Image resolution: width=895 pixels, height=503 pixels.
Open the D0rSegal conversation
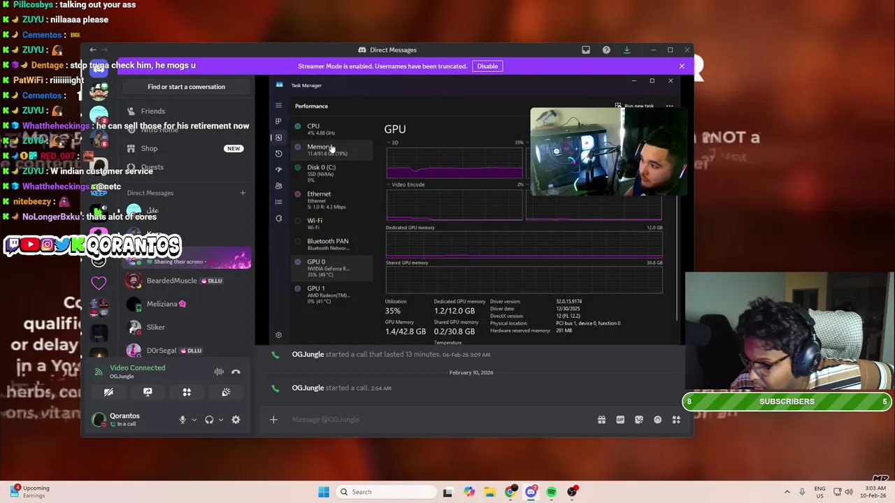(186, 350)
